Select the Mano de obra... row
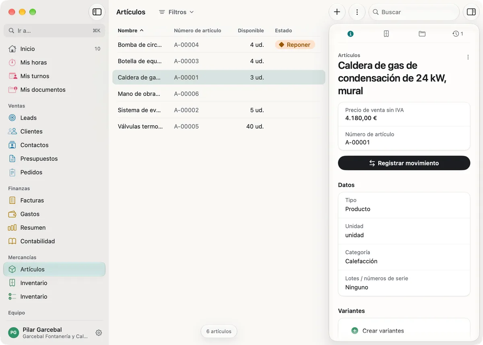 click(219, 94)
